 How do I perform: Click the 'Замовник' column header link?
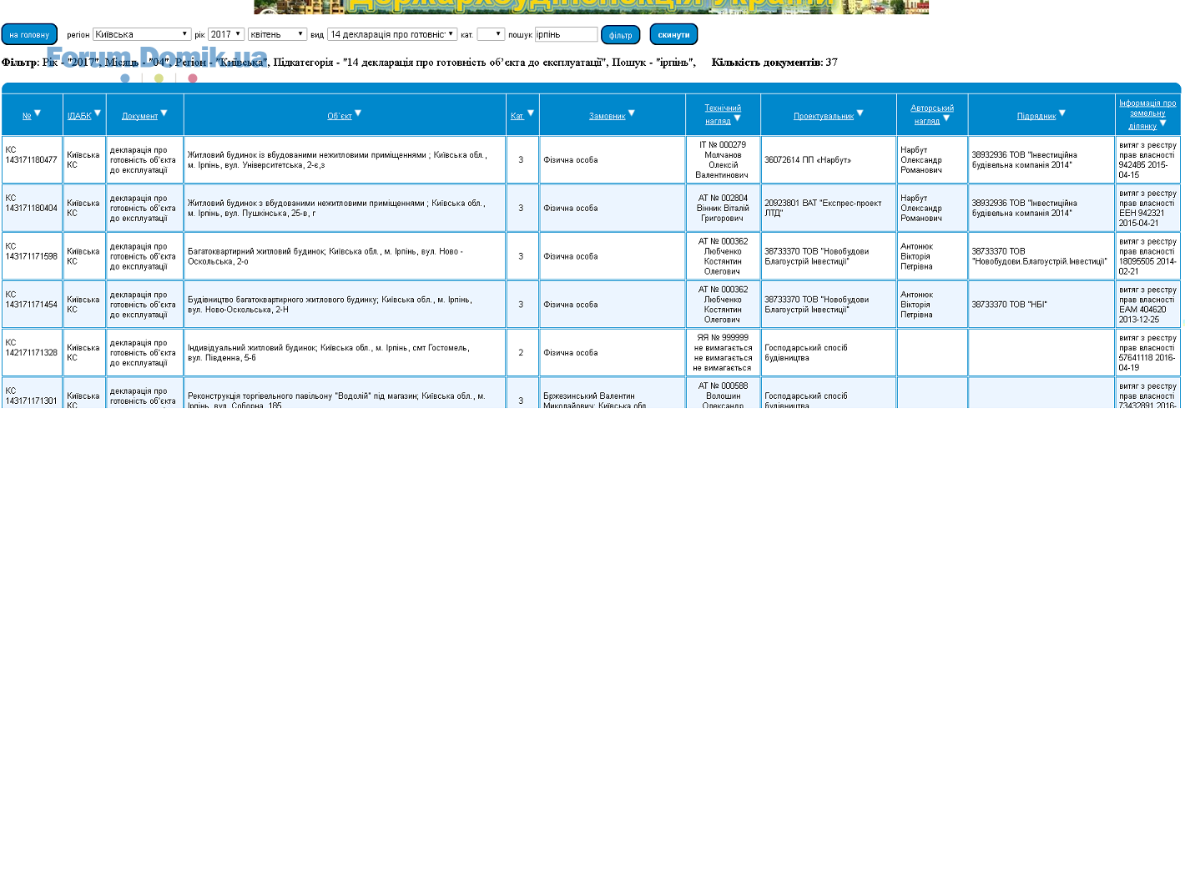coord(607,116)
